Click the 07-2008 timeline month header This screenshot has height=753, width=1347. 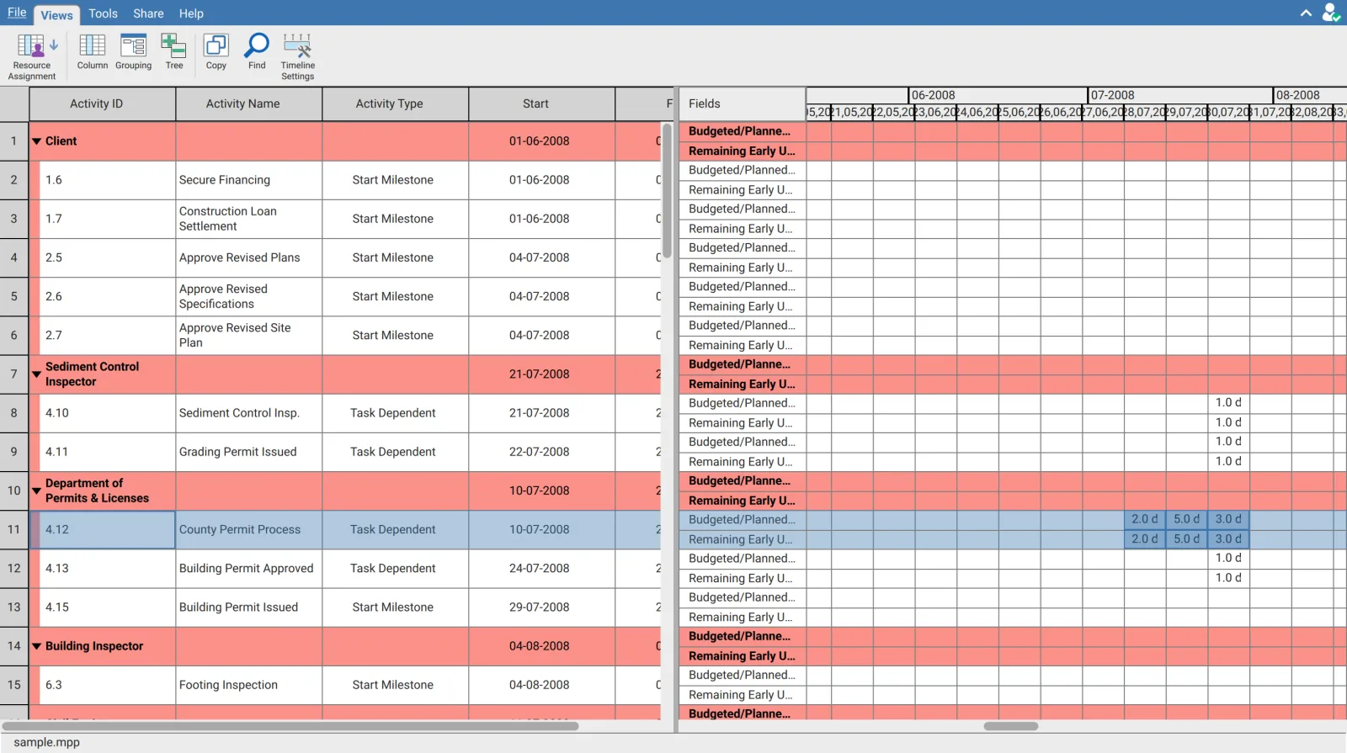pyautogui.click(x=1180, y=95)
